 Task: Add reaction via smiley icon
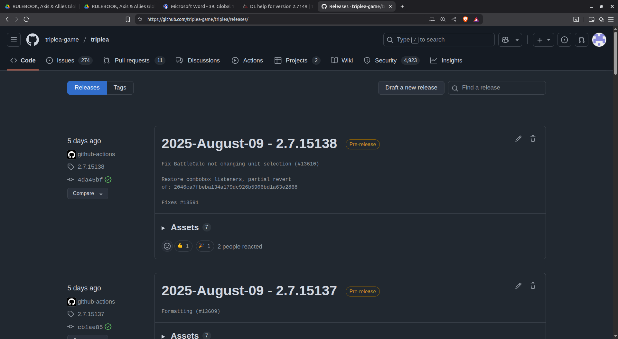(167, 246)
